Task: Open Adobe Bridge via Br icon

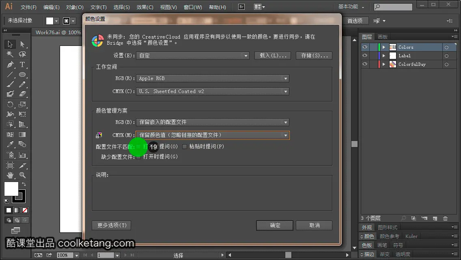Action: 241,6
